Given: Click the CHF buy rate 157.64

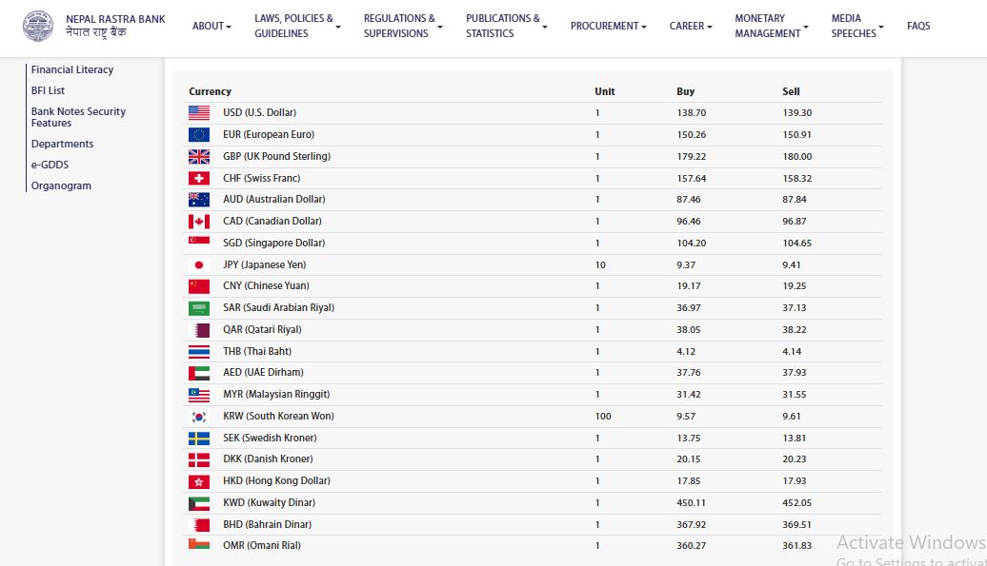Looking at the screenshot, I should (691, 179).
